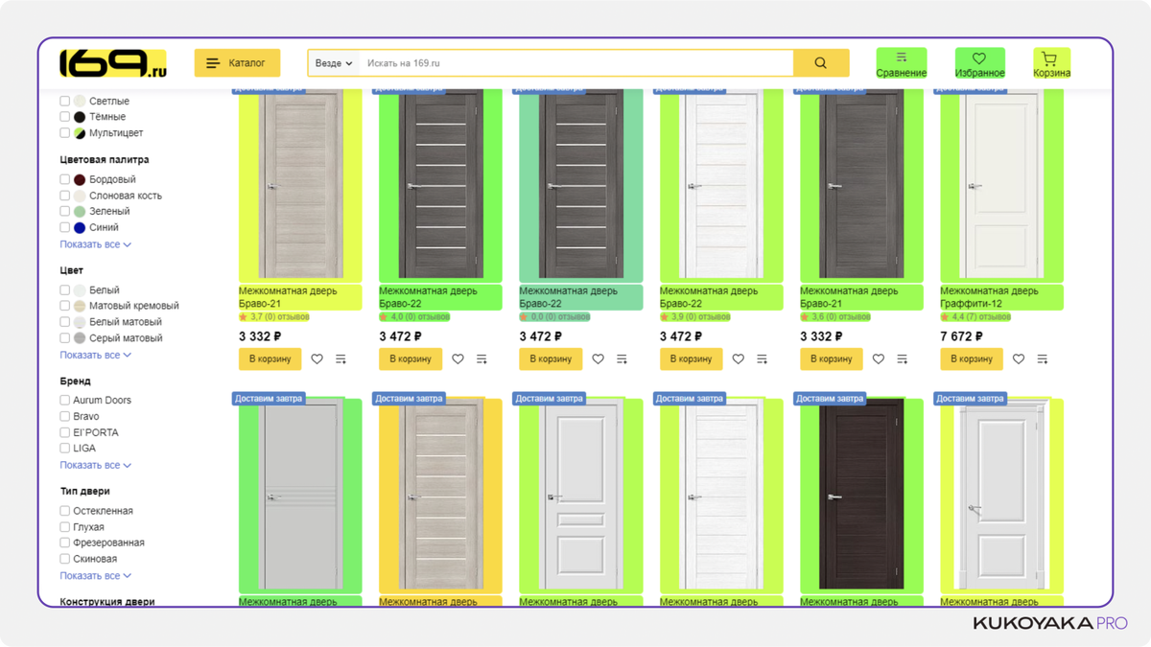Expand Показать все under Цветовая палитра
This screenshot has width=1151, height=647.
[95, 244]
